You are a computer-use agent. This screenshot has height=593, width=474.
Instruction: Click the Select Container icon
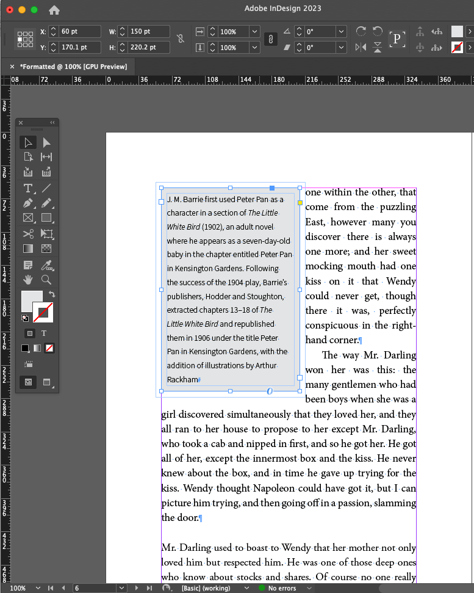420,32
